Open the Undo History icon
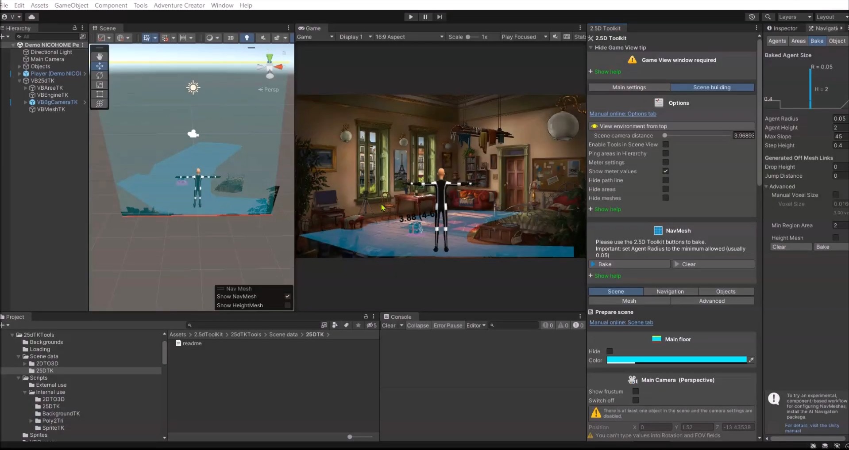This screenshot has height=450, width=849. 752,17
